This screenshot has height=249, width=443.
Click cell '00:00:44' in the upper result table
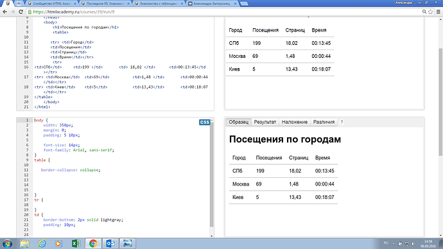pyautogui.click(x=321, y=56)
